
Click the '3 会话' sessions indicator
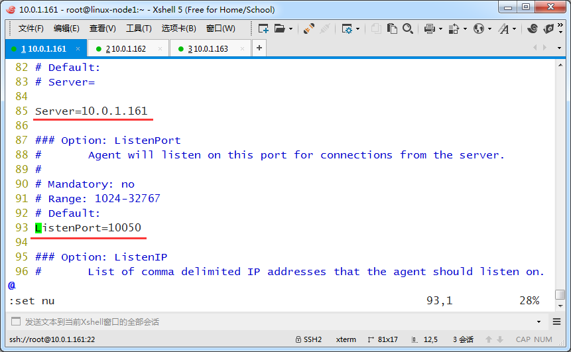[x=463, y=339]
